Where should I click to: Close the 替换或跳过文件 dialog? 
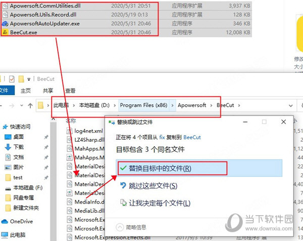[x=283, y=122]
